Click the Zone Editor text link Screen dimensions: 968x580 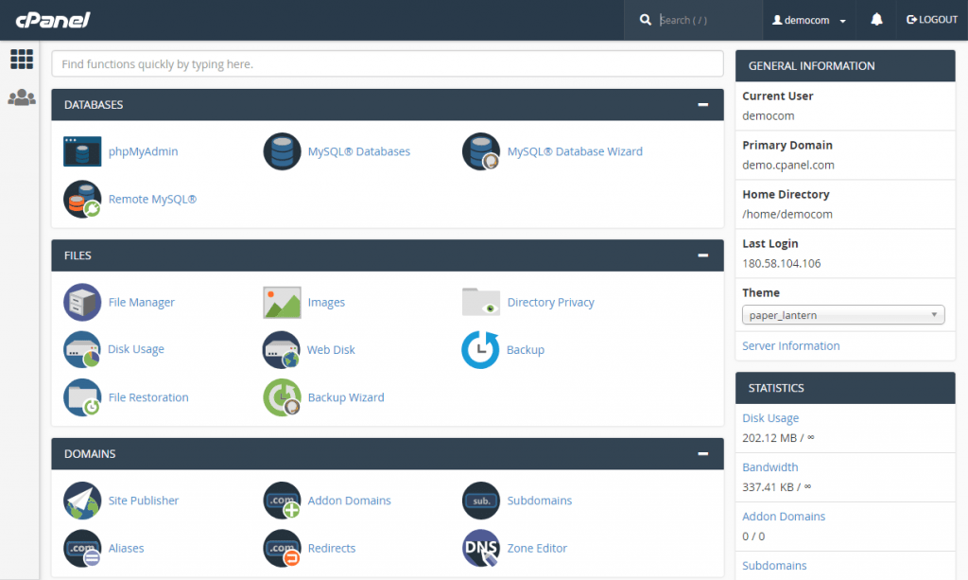pos(537,548)
